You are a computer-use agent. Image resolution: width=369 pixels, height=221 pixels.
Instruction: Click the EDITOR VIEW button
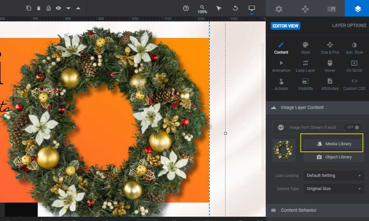(285, 26)
